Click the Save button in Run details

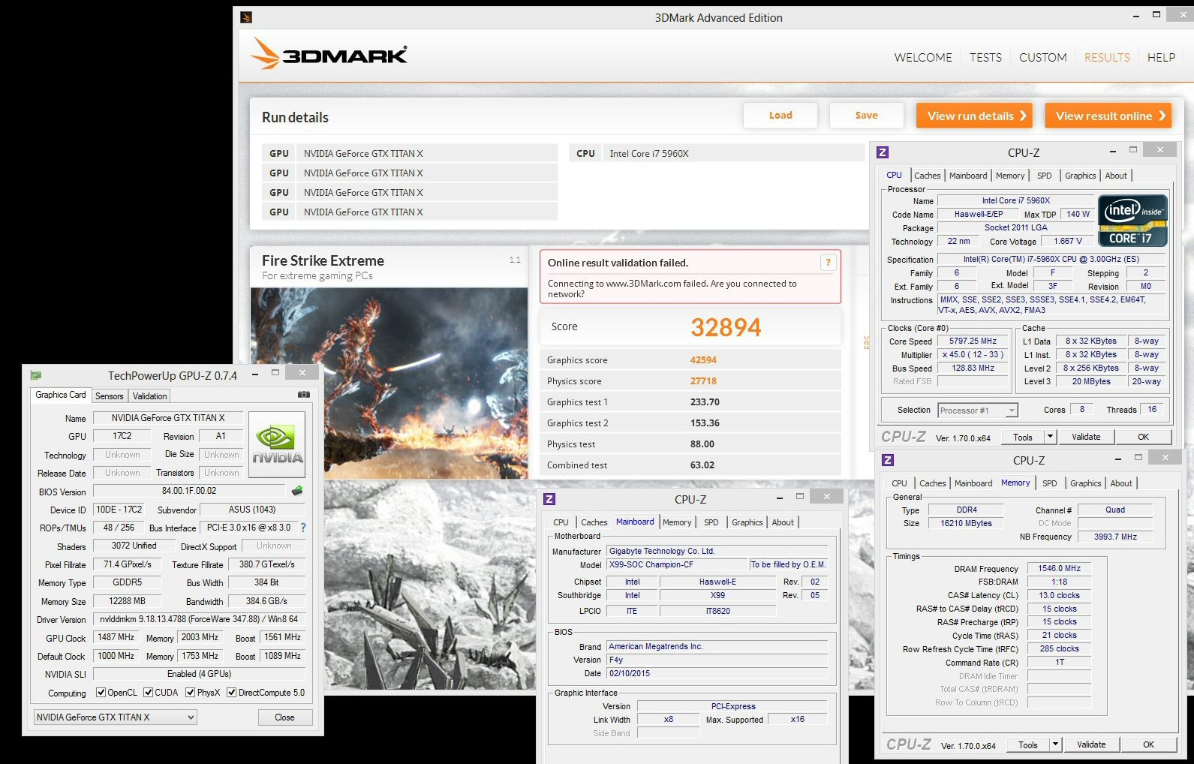[866, 116]
